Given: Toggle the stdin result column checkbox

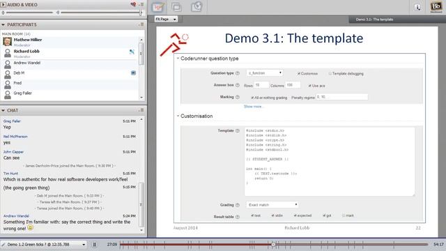Looking at the screenshot, I should [x=272, y=215].
